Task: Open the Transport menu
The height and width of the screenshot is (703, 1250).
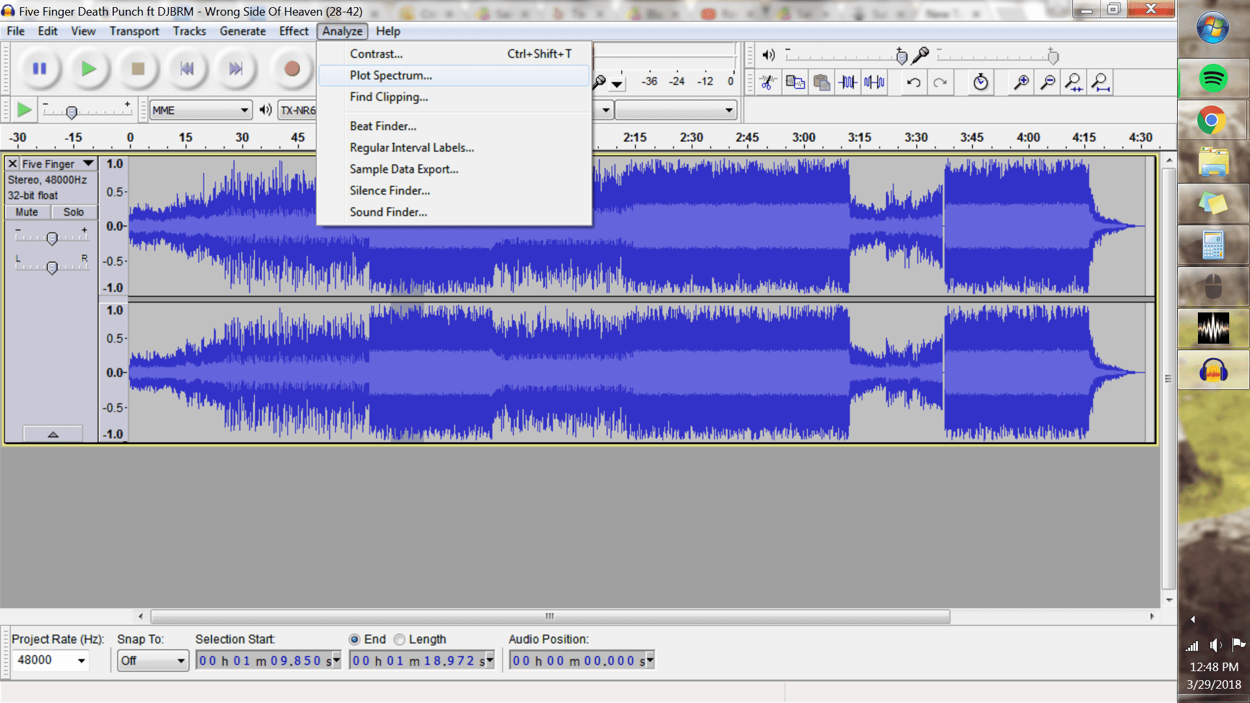Action: pyautogui.click(x=134, y=31)
